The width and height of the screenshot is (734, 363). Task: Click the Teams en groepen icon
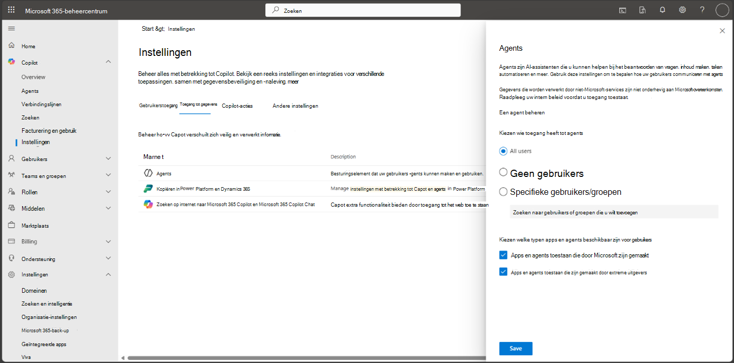click(x=11, y=175)
